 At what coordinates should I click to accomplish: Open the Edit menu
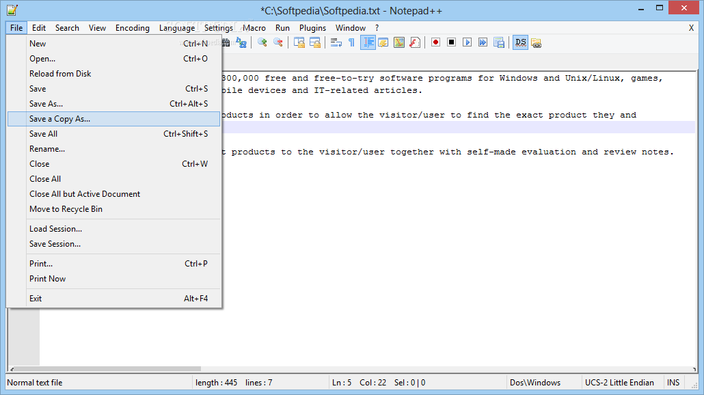coord(38,28)
